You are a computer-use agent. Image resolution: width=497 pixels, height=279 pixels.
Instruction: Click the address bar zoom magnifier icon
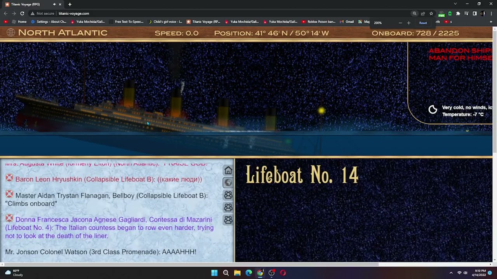click(415, 13)
